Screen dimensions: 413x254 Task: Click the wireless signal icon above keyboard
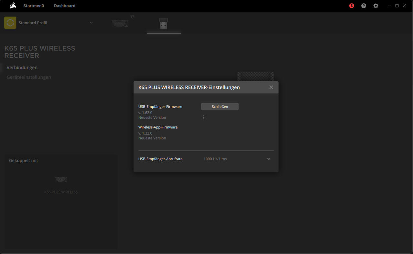(132, 16)
